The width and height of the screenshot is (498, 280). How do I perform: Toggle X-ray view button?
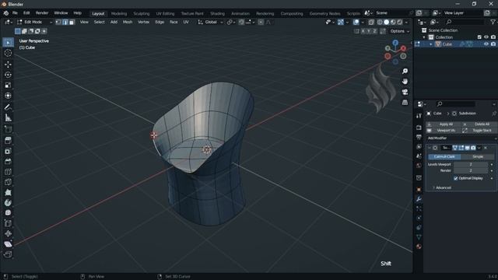[x=371, y=23]
